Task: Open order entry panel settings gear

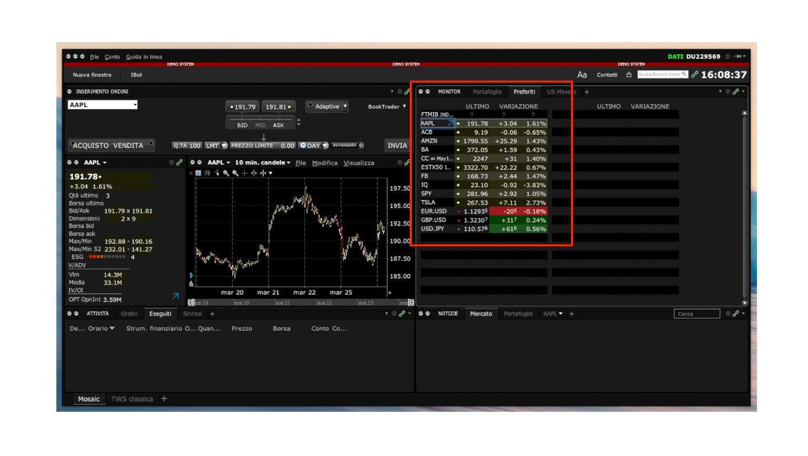Action: click(400, 92)
